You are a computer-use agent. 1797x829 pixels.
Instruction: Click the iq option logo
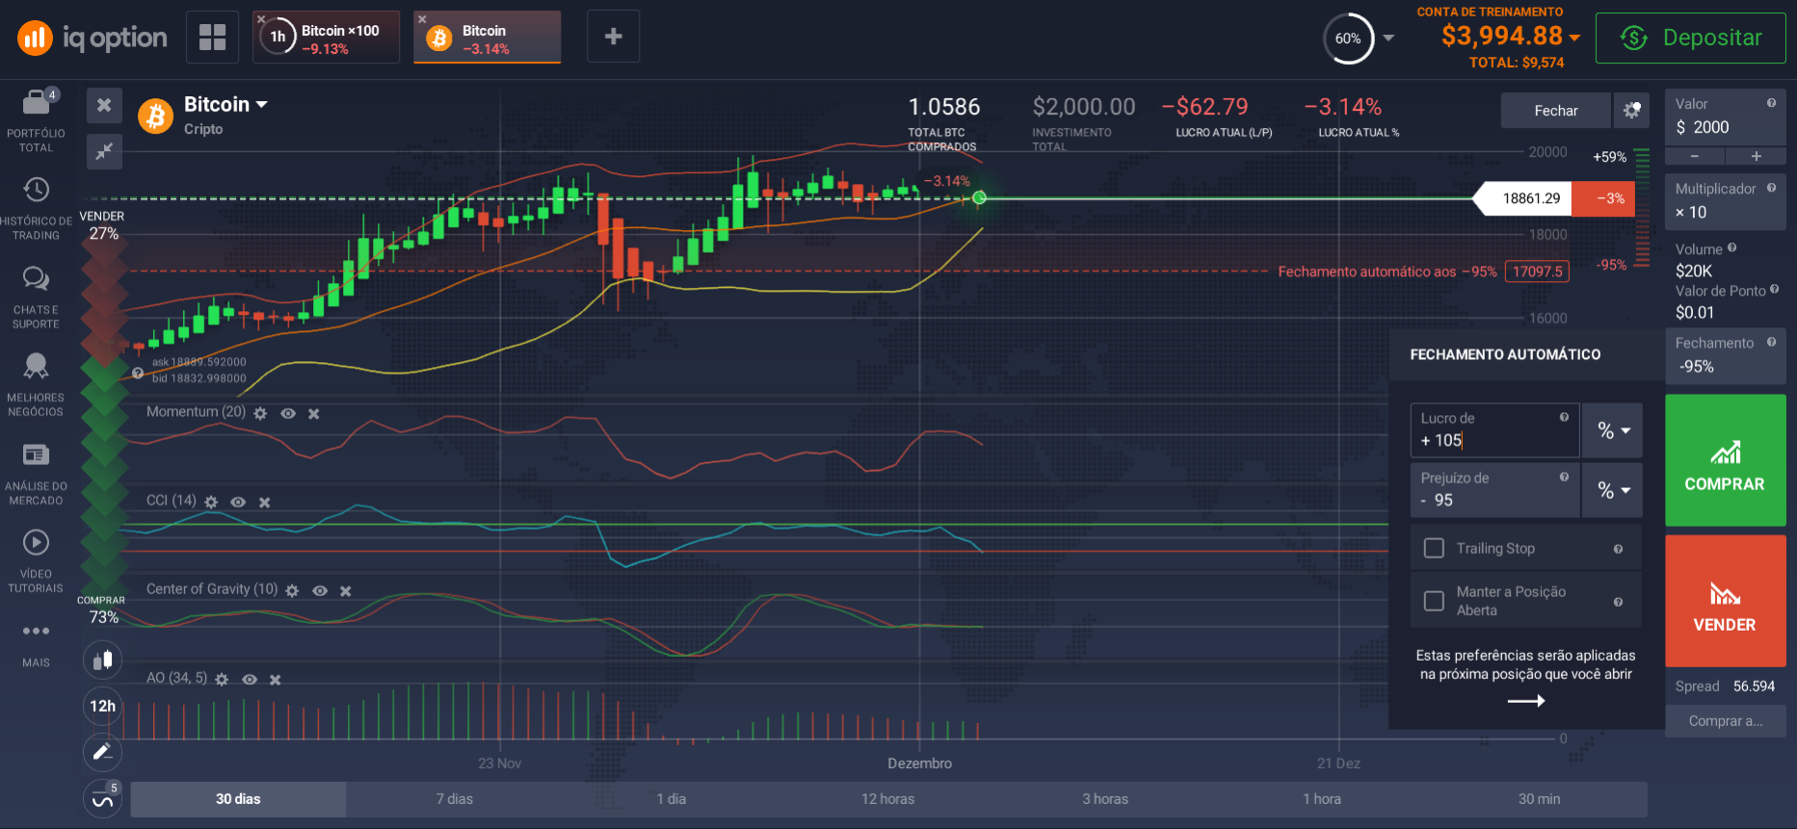tap(92, 38)
